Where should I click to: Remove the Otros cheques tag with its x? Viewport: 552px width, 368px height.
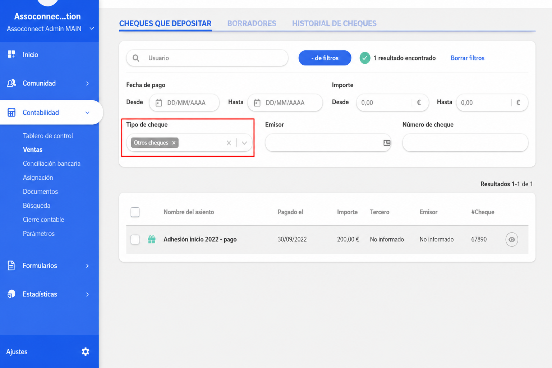pyautogui.click(x=174, y=143)
